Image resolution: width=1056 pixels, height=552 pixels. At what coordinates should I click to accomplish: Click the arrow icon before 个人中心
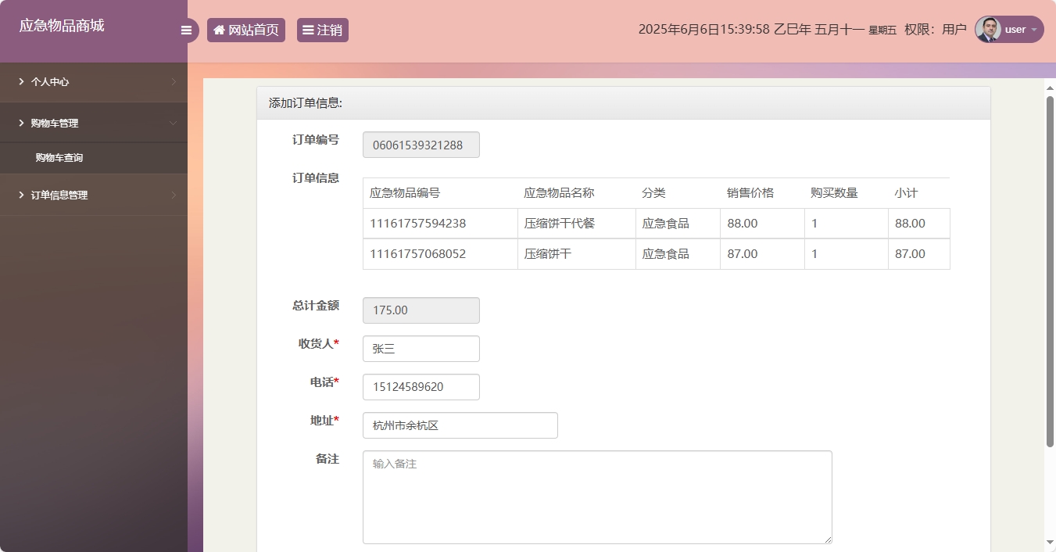tap(20, 81)
